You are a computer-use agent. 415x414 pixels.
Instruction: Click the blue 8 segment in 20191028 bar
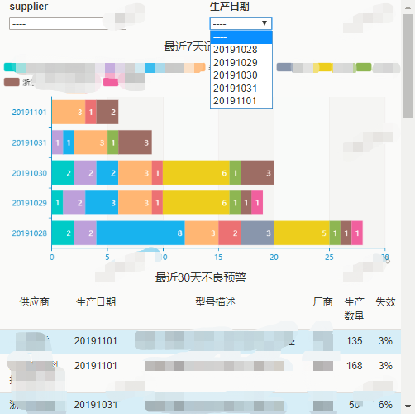tap(141, 233)
